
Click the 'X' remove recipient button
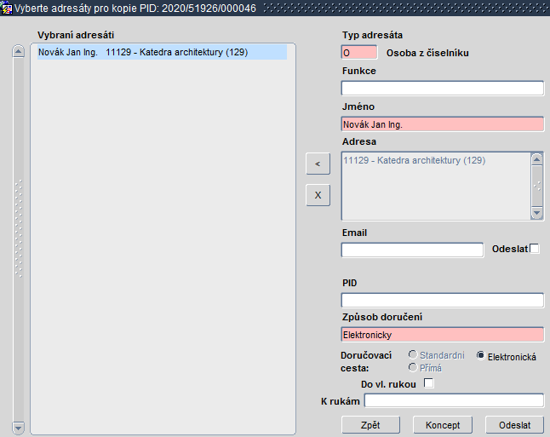click(x=318, y=195)
